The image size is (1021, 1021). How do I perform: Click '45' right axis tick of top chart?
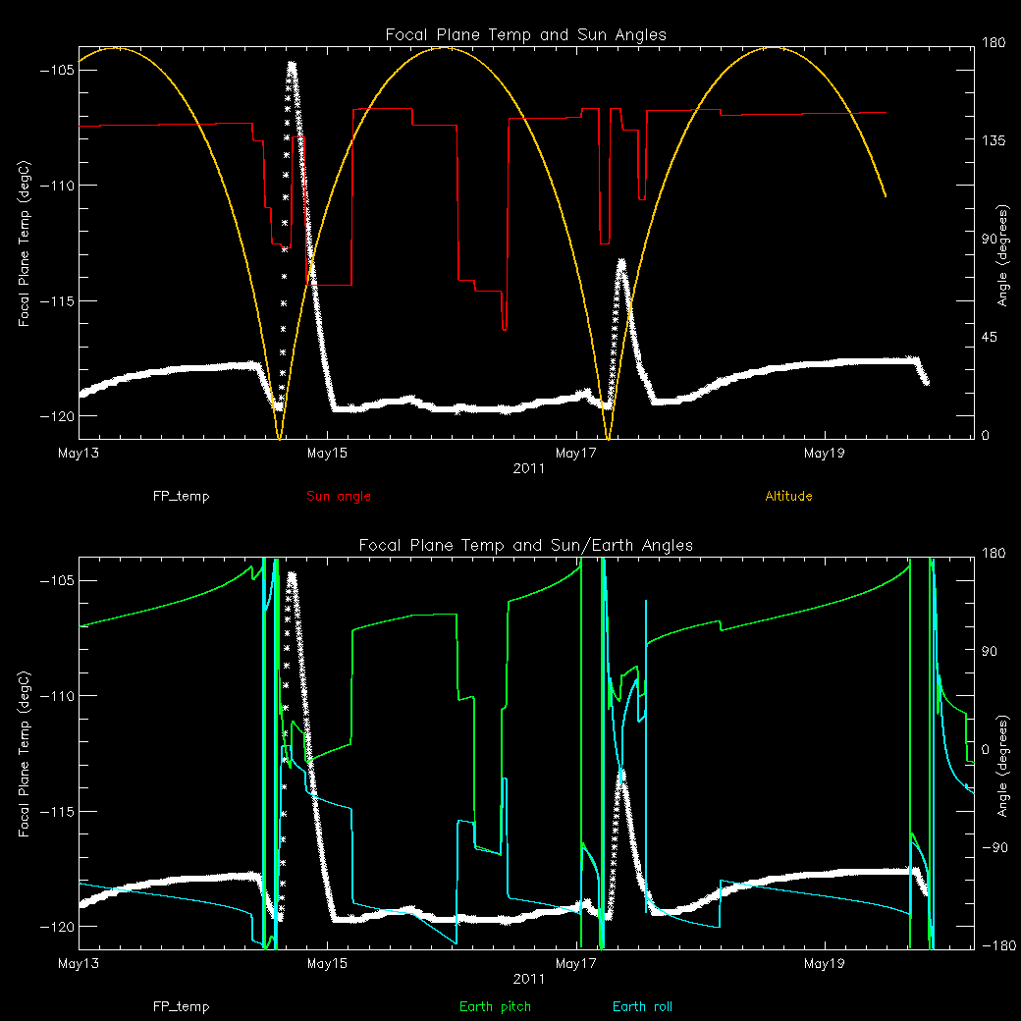(990, 338)
